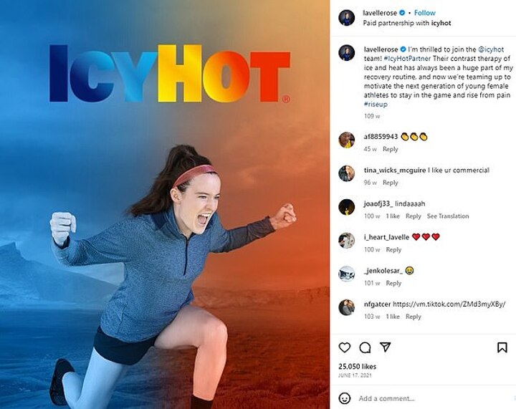Viewport: 516px width, 409px height.
Task: Open nfgatcer profile picture
Action: [347, 307]
